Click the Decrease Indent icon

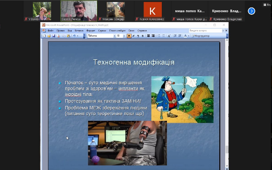(175, 36)
